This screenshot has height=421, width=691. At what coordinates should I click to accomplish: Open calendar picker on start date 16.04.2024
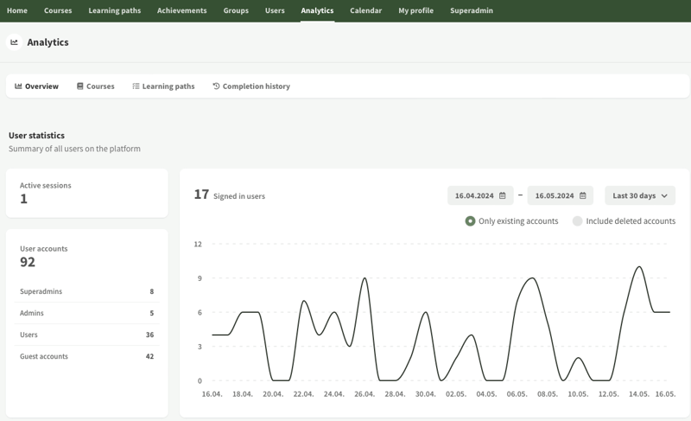click(x=502, y=195)
